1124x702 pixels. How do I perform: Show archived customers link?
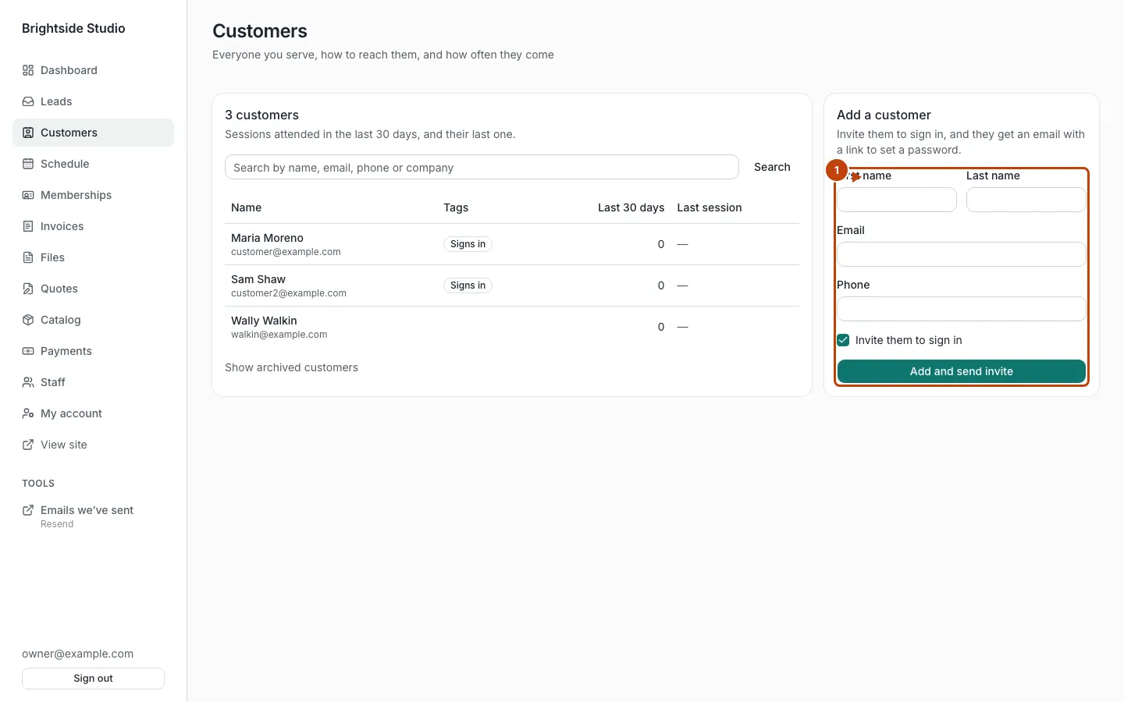click(x=291, y=367)
